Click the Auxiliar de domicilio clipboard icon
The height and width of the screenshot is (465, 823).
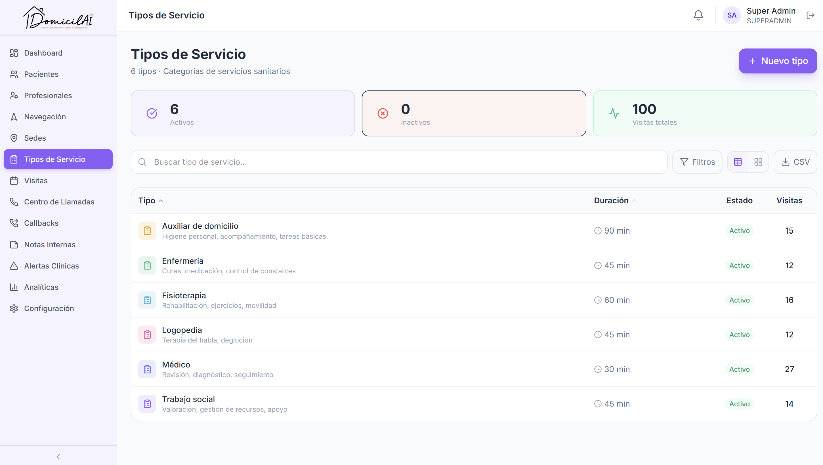(x=147, y=231)
